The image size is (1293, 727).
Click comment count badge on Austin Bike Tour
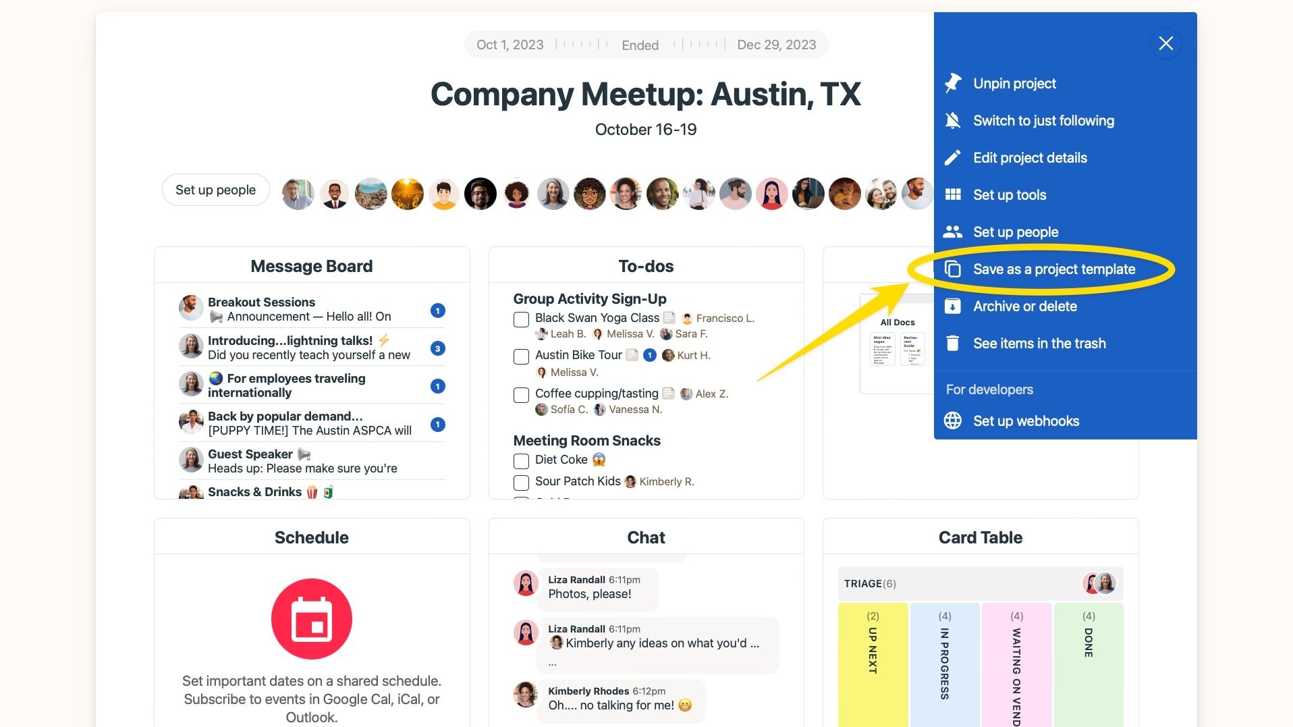click(649, 355)
